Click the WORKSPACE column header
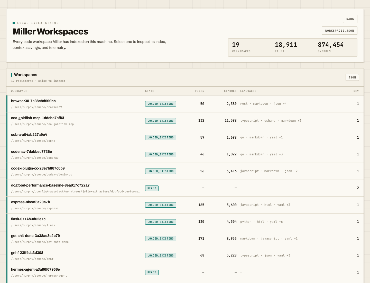 point(19,91)
